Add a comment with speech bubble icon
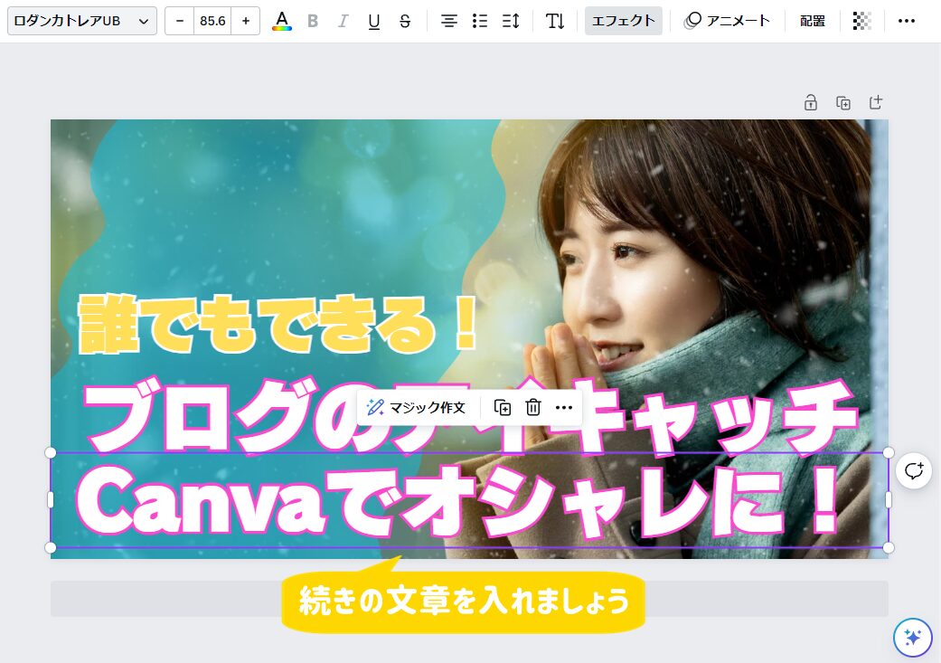The image size is (941, 663). click(913, 471)
